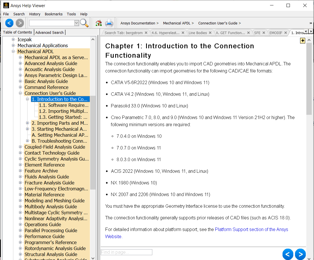Open the Platform Support section link
This screenshot has height=260, width=314.
(251, 229)
